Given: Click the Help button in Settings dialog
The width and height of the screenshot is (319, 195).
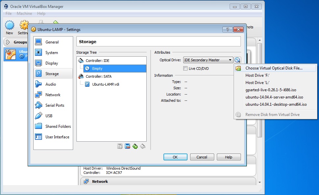Looking at the screenshot, I should point(229,157).
